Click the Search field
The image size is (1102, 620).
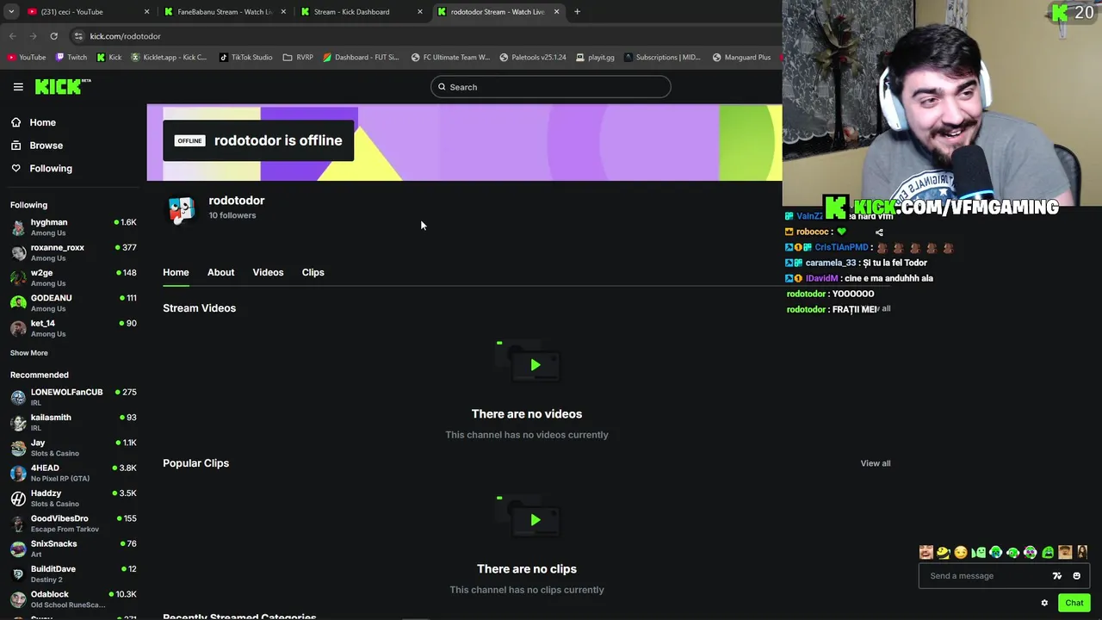[551, 87]
